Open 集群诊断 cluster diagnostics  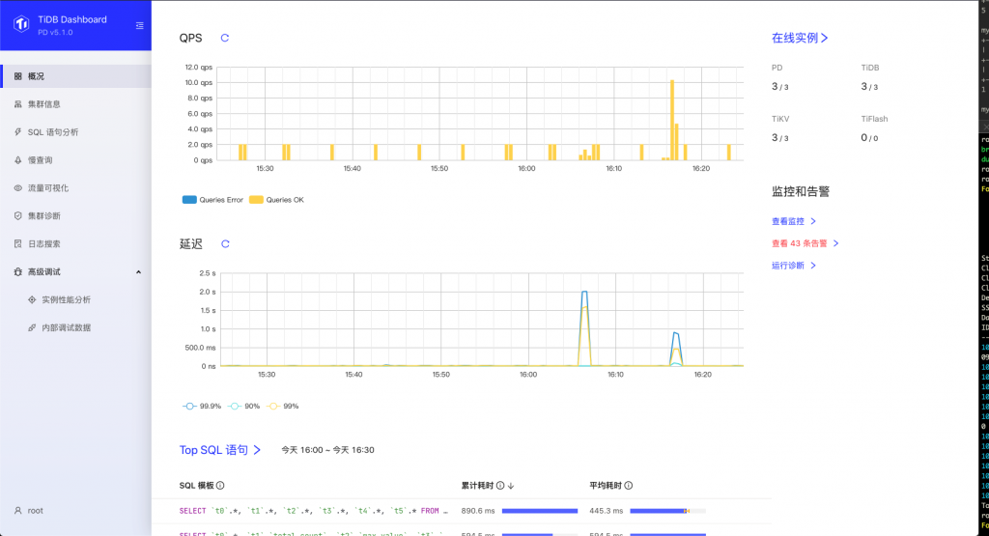pos(75,215)
